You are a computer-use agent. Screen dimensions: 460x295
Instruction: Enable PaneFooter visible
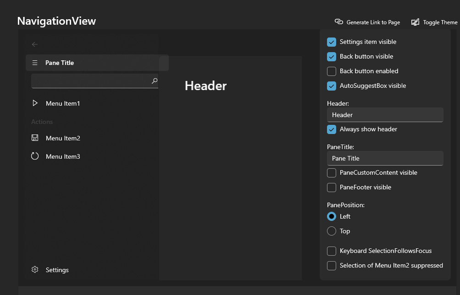[x=331, y=188]
